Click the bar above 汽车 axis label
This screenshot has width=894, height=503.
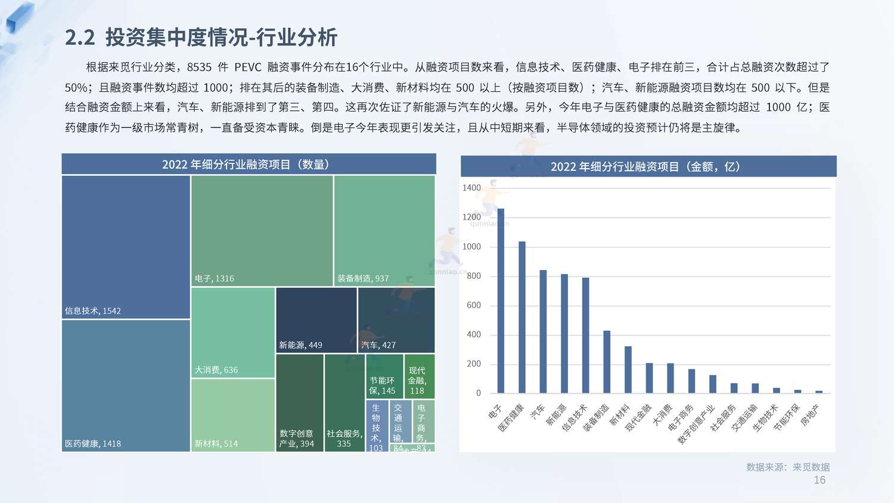543,331
